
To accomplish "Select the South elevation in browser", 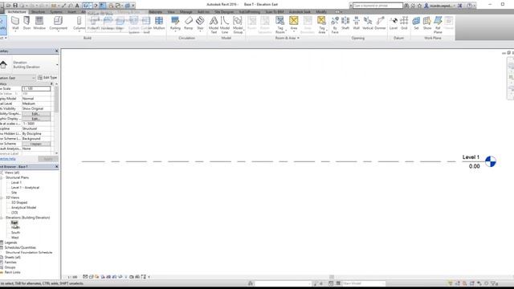I will pos(15,233).
